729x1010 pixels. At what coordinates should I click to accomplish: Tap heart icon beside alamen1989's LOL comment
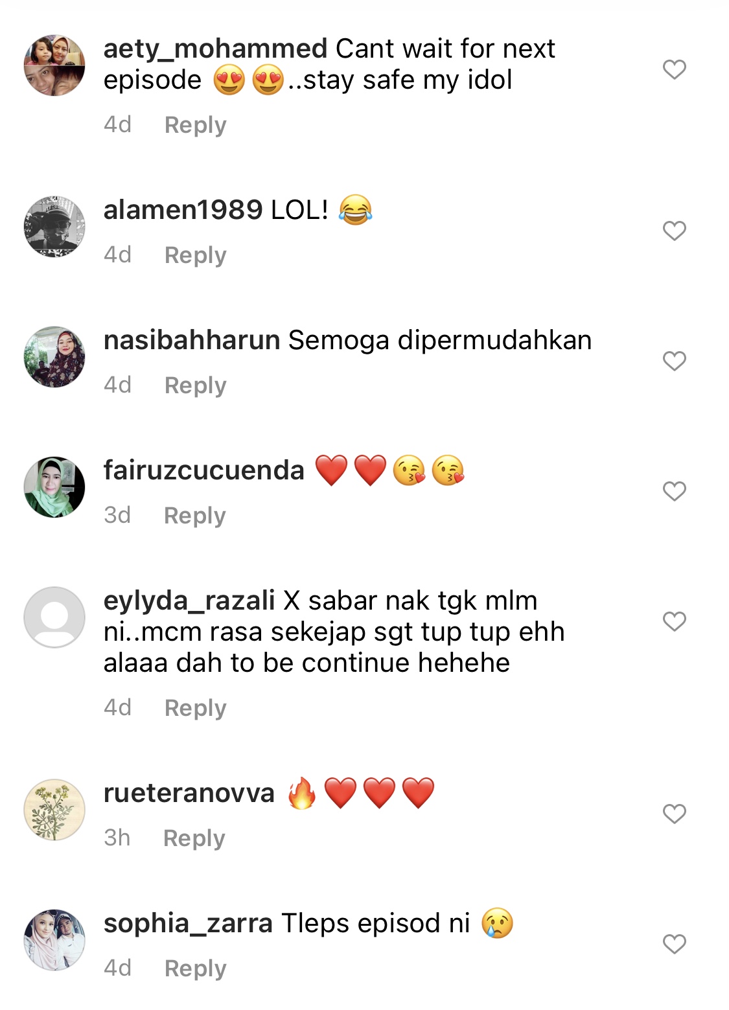(x=674, y=231)
